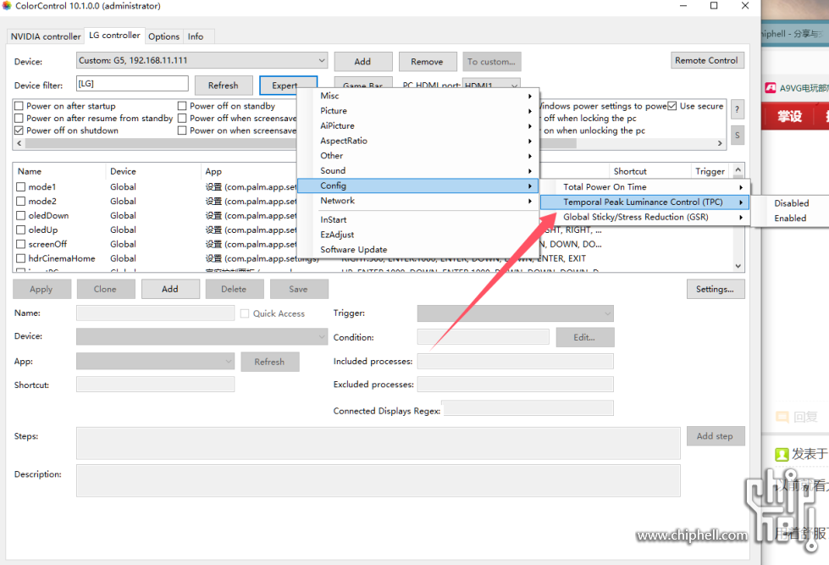Toggle Power on when screensaver checkbox

pyautogui.click(x=182, y=130)
